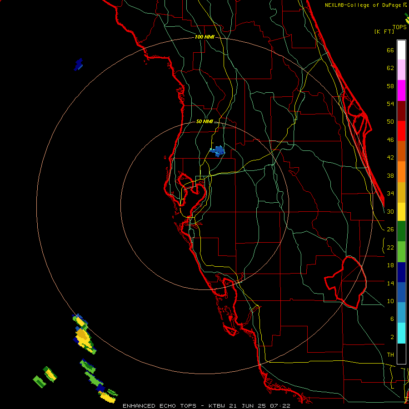Click the 6 legend value
The height and width of the screenshot is (409, 409).
(x=392, y=319)
